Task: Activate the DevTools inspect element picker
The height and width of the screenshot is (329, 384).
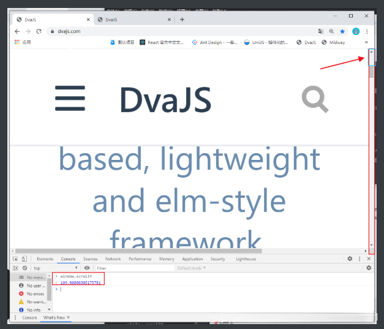Action: [x=15, y=259]
